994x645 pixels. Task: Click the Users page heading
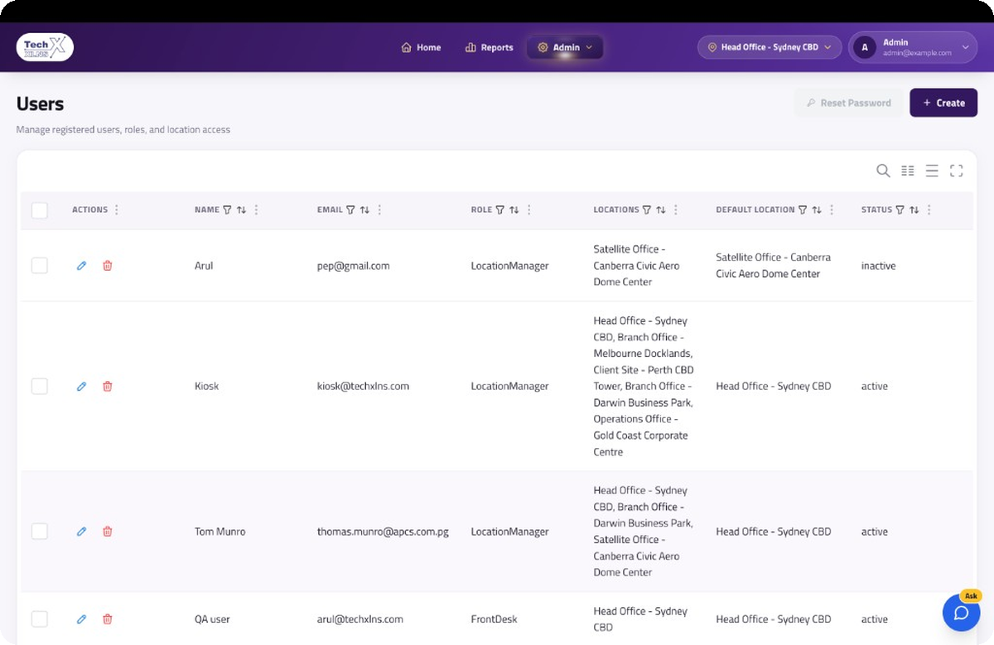(x=40, y=104)
